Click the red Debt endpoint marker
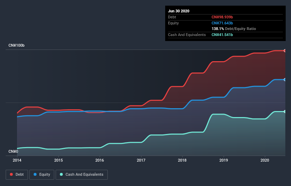This screenshot has width=291, height=186. 285,51
